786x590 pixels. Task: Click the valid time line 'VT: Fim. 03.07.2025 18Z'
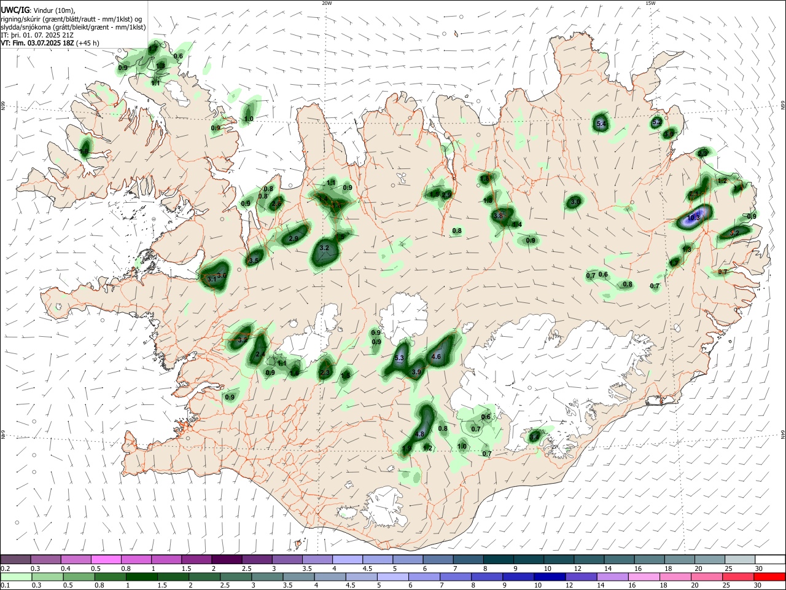click(38, 43)
